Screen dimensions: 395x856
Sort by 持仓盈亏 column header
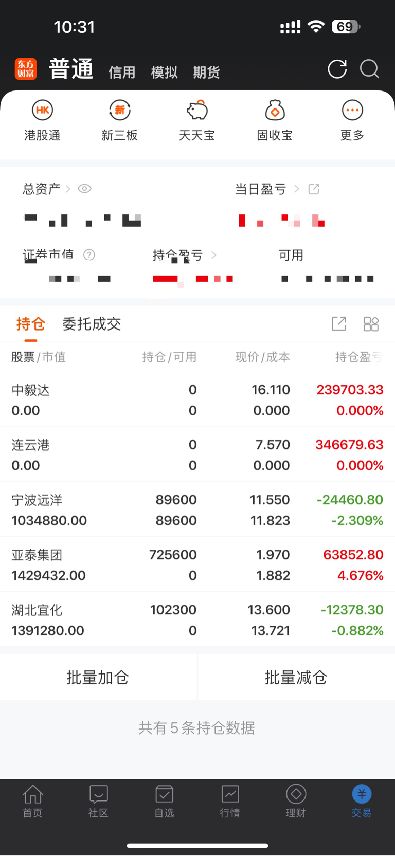pos(359,357)
